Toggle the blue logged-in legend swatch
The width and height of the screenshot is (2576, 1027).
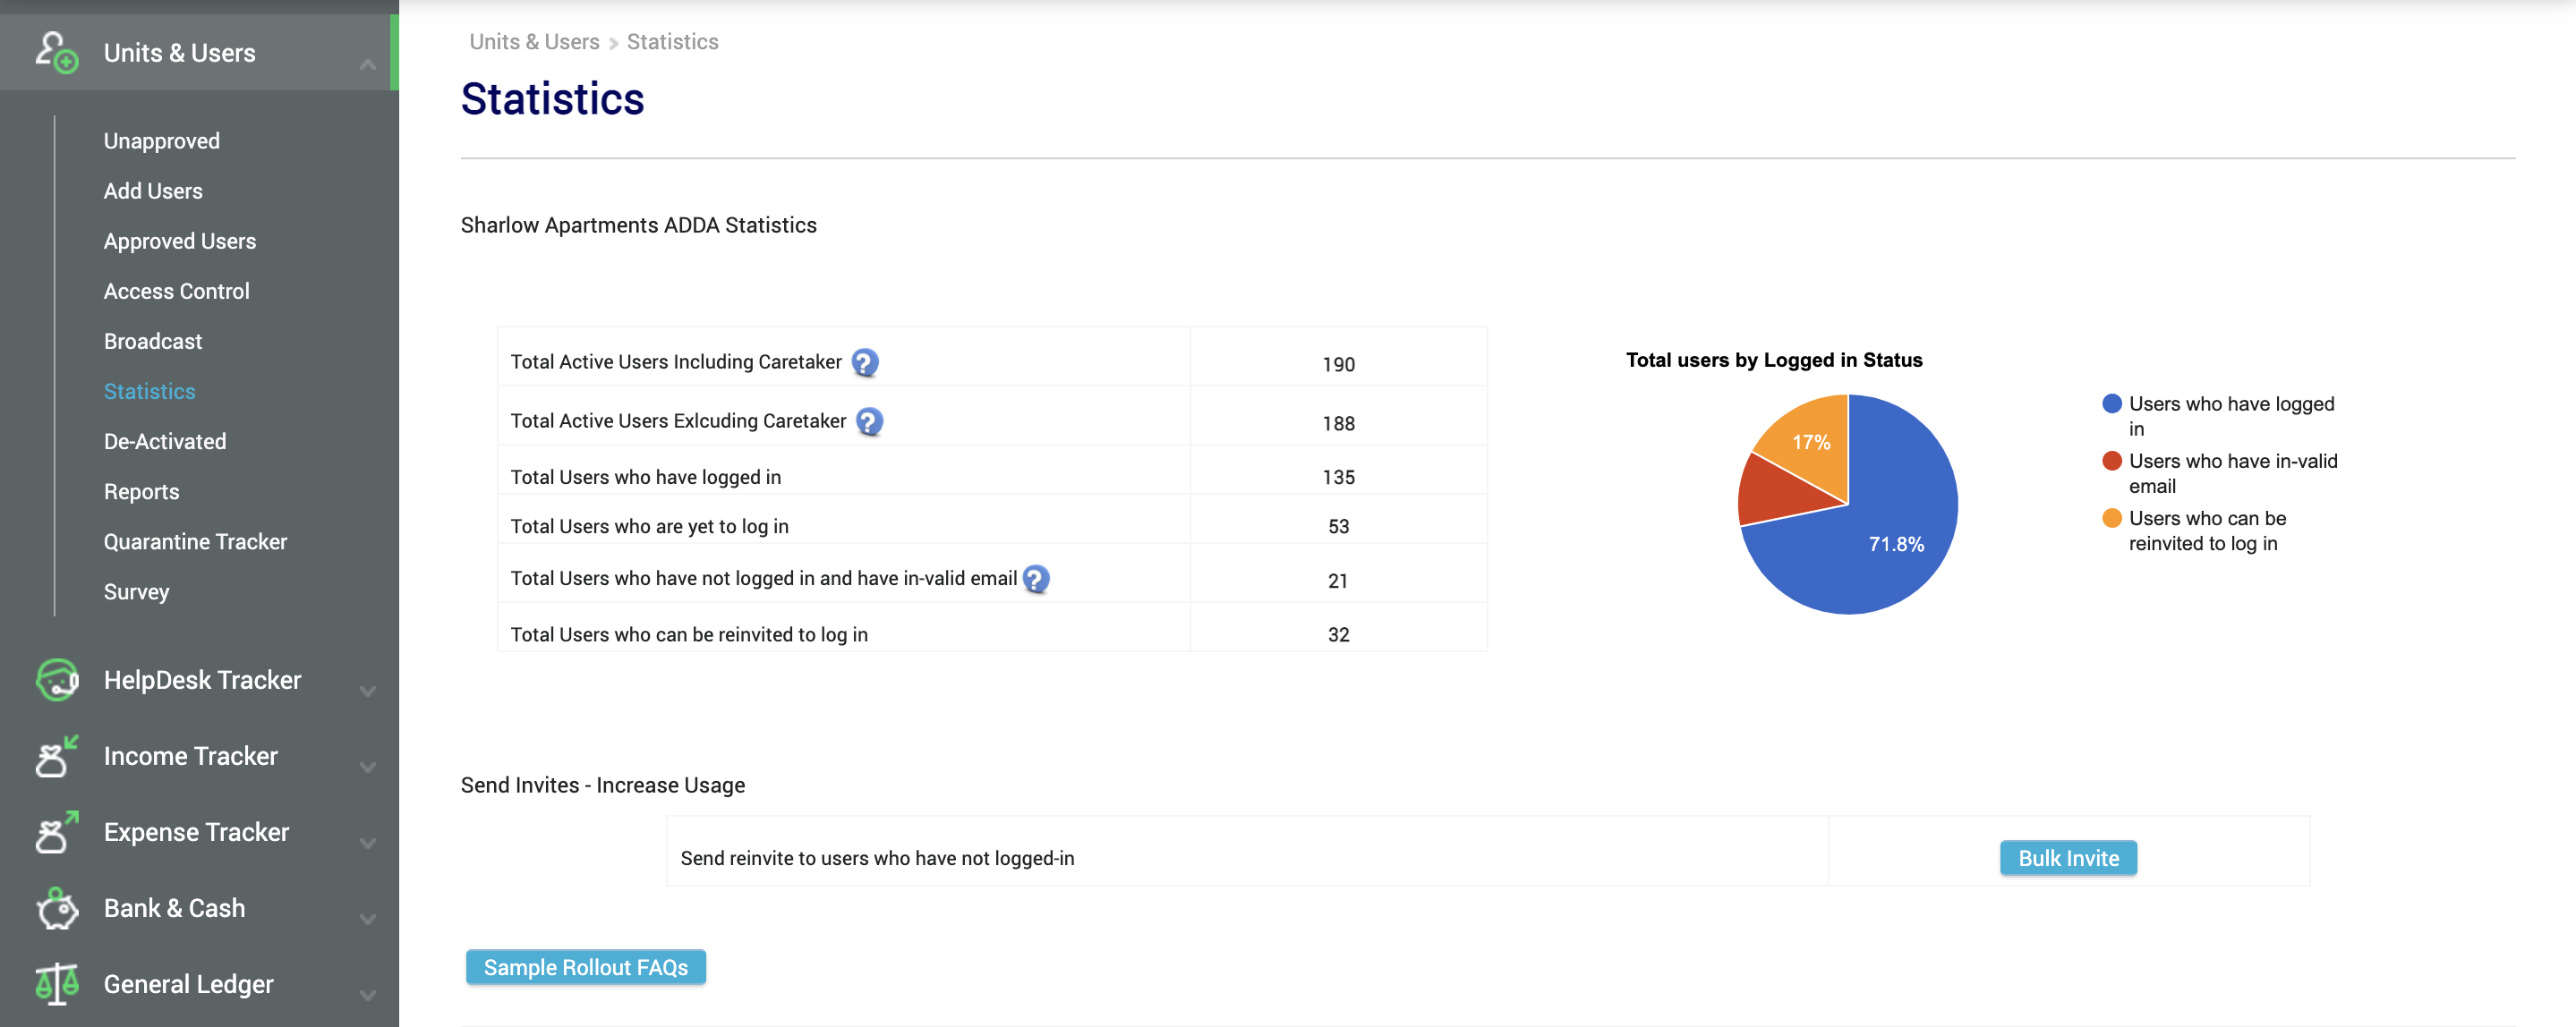point(2112,403)
